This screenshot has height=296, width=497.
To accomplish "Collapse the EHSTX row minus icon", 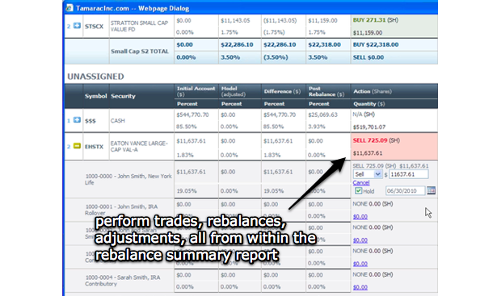I will [x=77, y=146].
